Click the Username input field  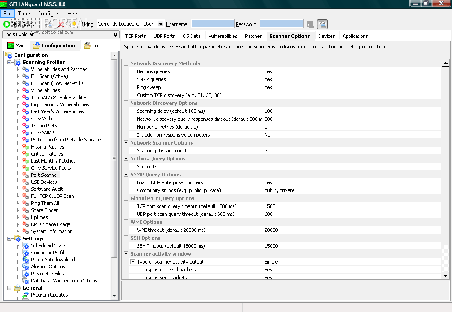(213, 24)
